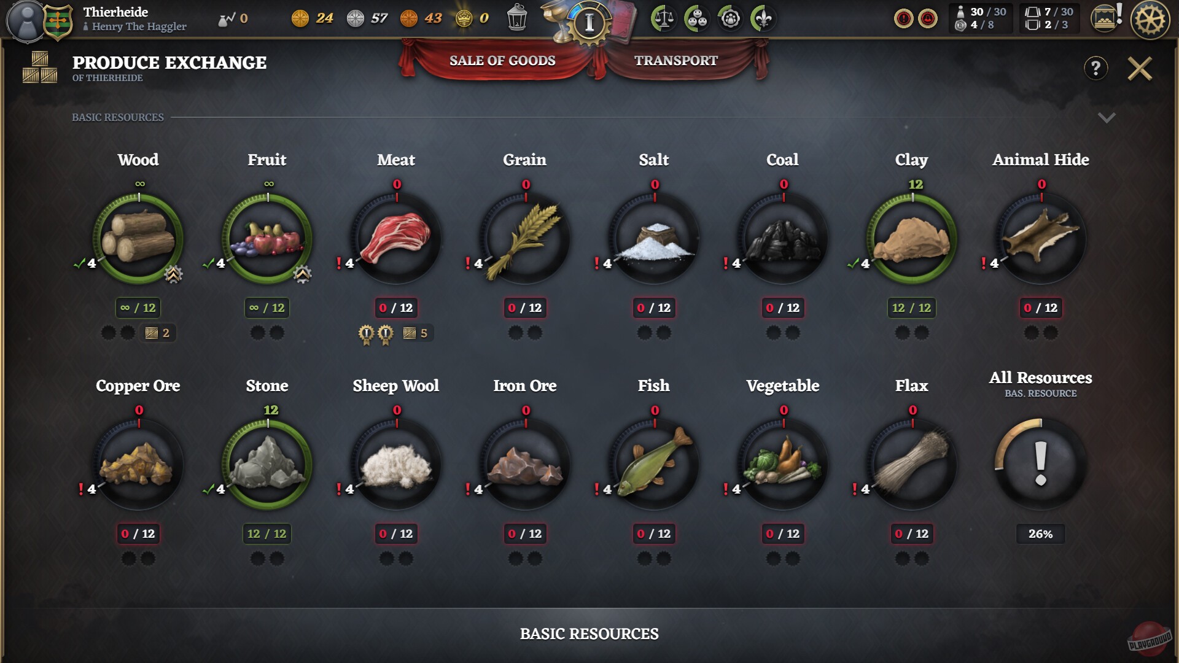Click the Meat 0 / 12 stock button
The height and width of the screenshot is (663, 1179).
point(396,308)
